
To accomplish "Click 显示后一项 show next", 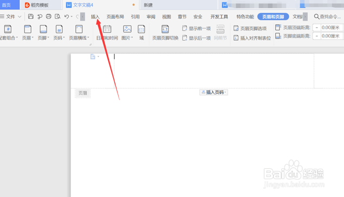I will pyautogui.click(x=196, y=38).
